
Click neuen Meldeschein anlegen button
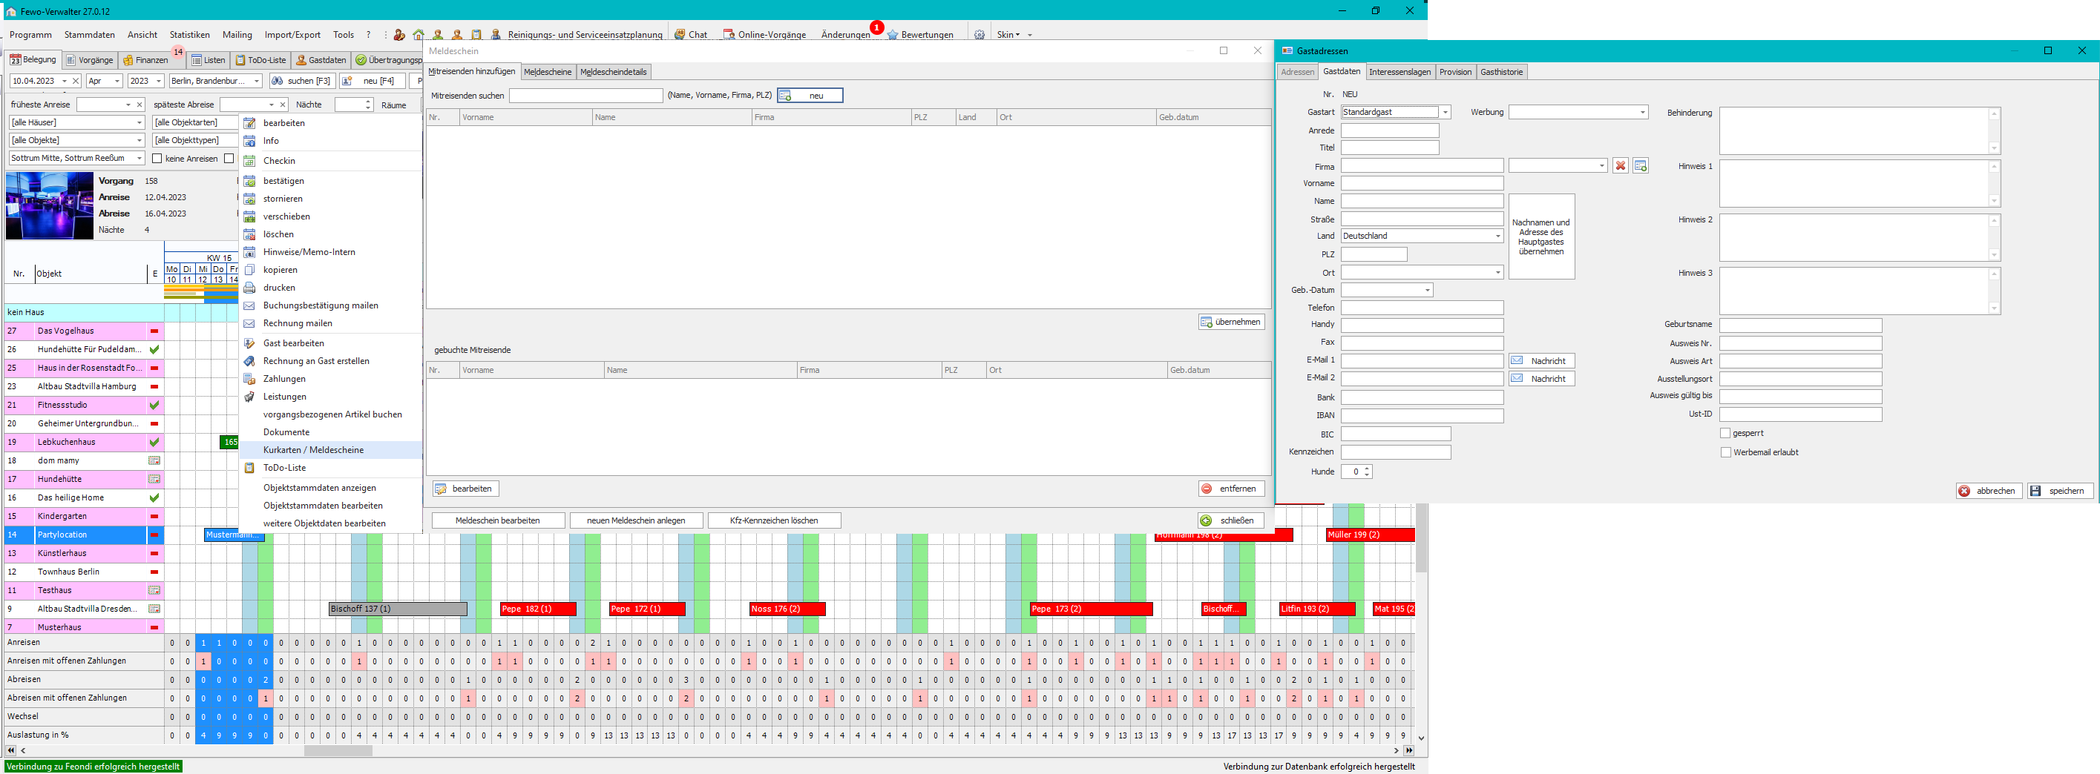(636, 520)
